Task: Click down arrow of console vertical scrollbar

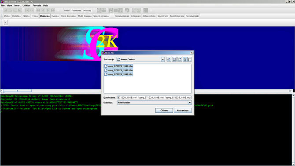Action: (293, 164)
